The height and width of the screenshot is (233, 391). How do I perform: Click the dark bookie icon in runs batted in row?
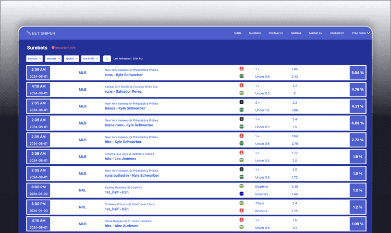pos(241,169)
